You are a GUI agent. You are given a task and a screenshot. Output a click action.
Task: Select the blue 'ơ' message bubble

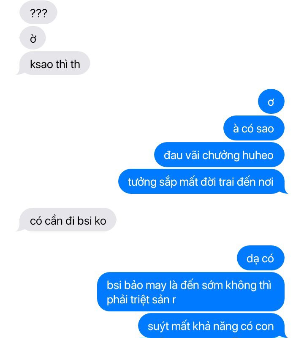click(271, 102)
